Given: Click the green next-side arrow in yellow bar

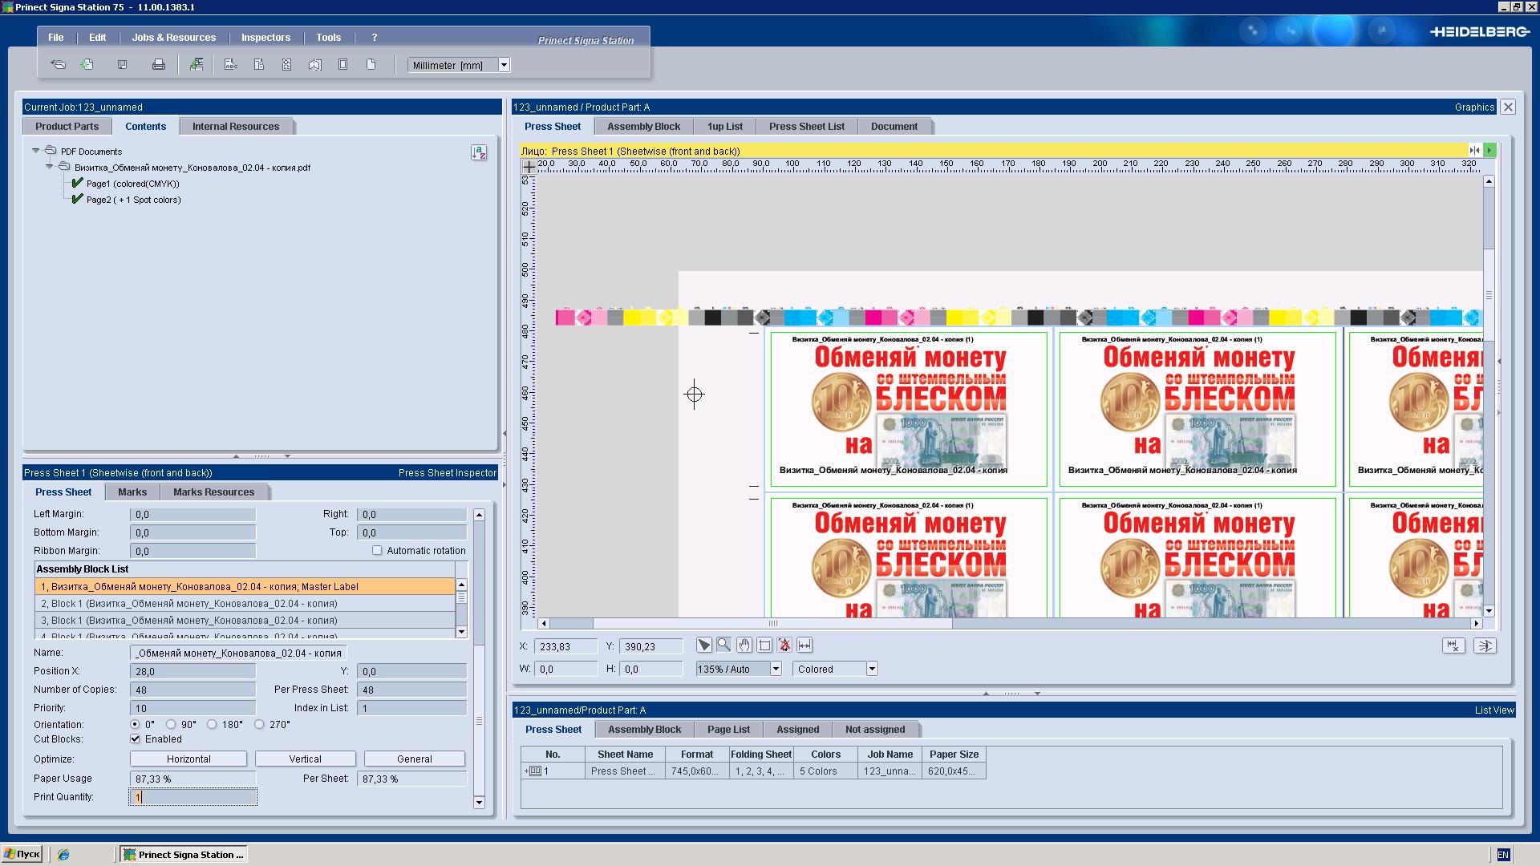Looking at the screenshot, I should coord(1489,150).
